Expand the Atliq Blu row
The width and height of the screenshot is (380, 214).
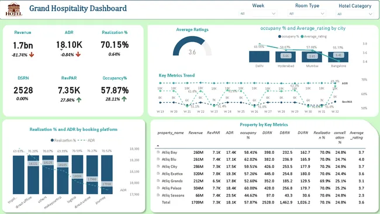(158, 159)
